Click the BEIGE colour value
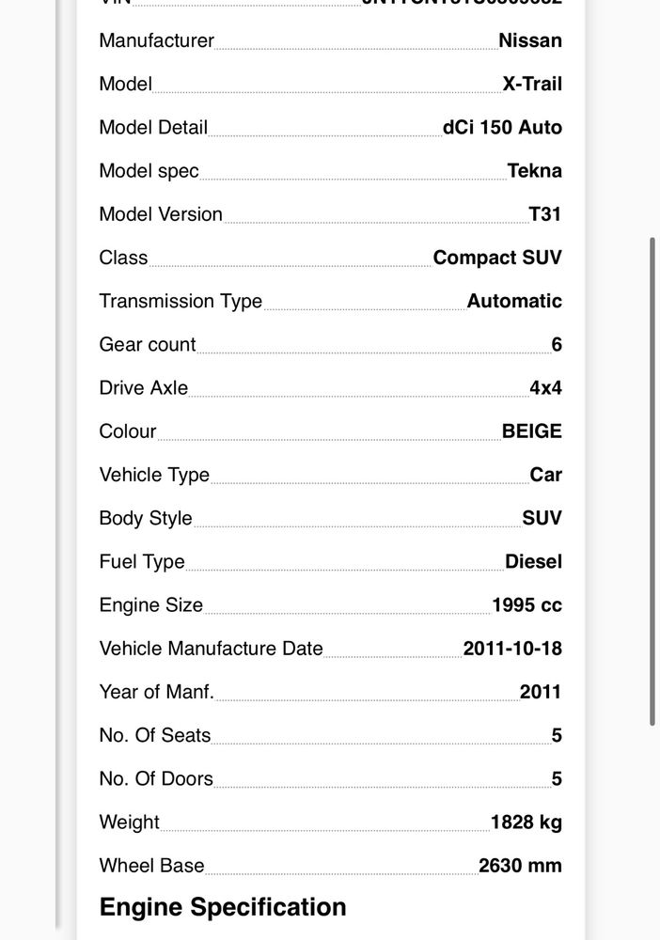This screenshot has width=660, height=940. coord(532,431)
